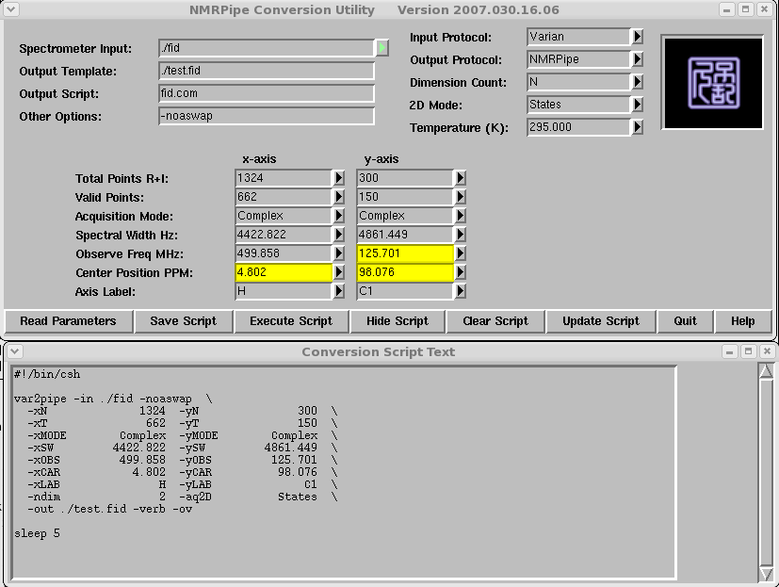779x587 pixels.
Task: Open x-axis Acquisition Mode arrow menu
Action: pos(339,216)
